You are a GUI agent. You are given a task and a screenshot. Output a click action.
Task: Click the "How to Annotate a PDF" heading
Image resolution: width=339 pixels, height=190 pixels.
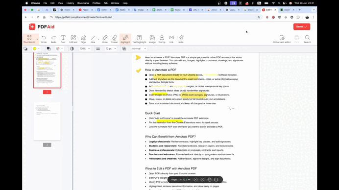161,70
